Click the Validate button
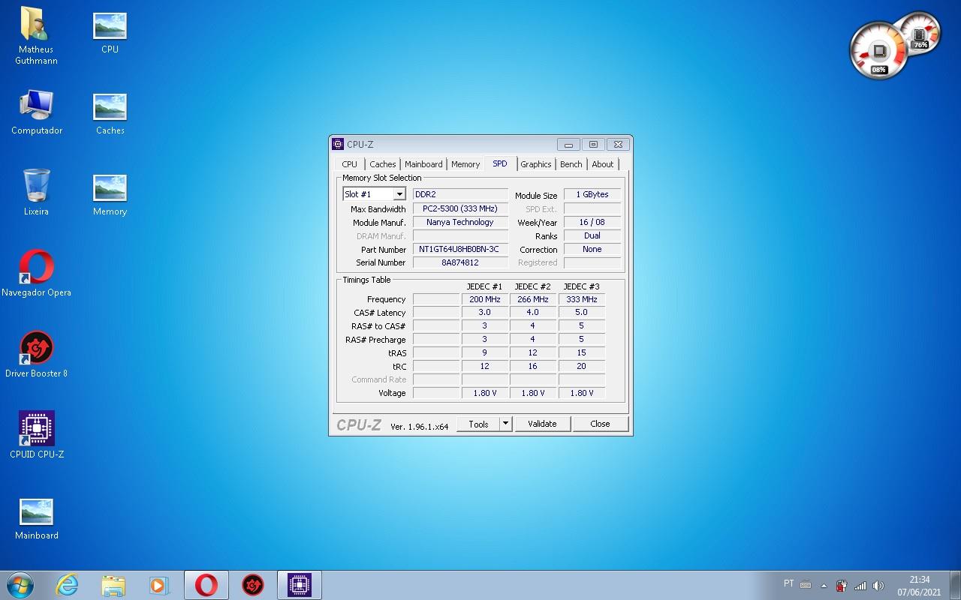This screenshot has height=600, width=961. click(542, 424)
